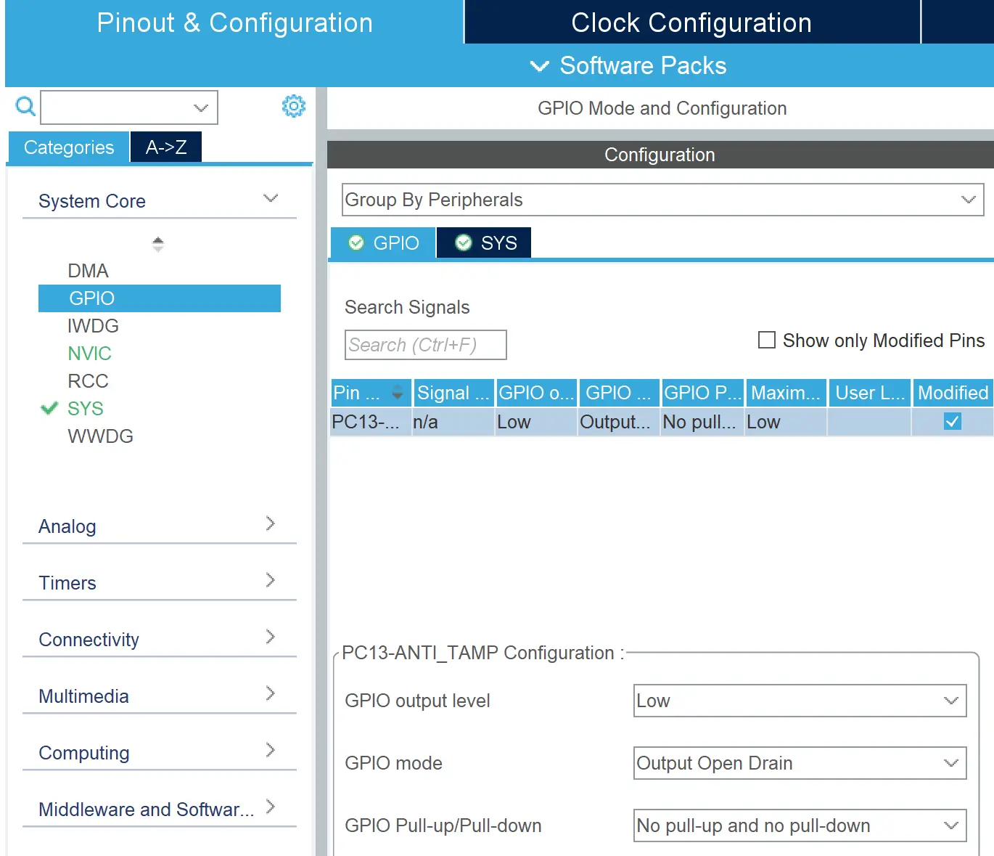994x856 pixels.
Task: Select NVIC in System Core list
Action: click(89, 354)
